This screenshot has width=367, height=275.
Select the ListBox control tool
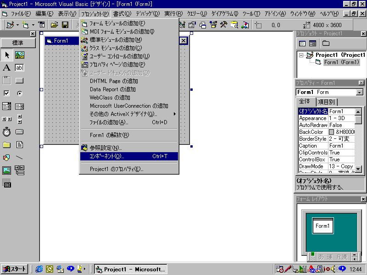tap(20, 106)
